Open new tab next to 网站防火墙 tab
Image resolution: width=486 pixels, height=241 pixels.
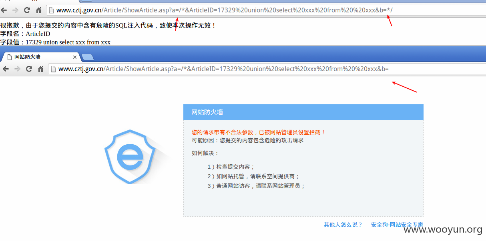tap(87, 57)
